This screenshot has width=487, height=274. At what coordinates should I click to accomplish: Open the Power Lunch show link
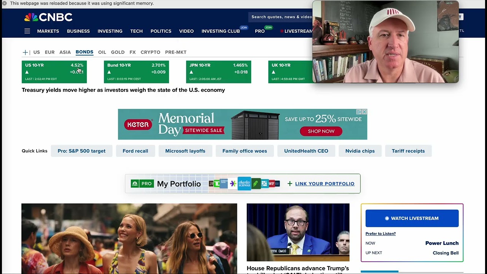tap(442, 243)
